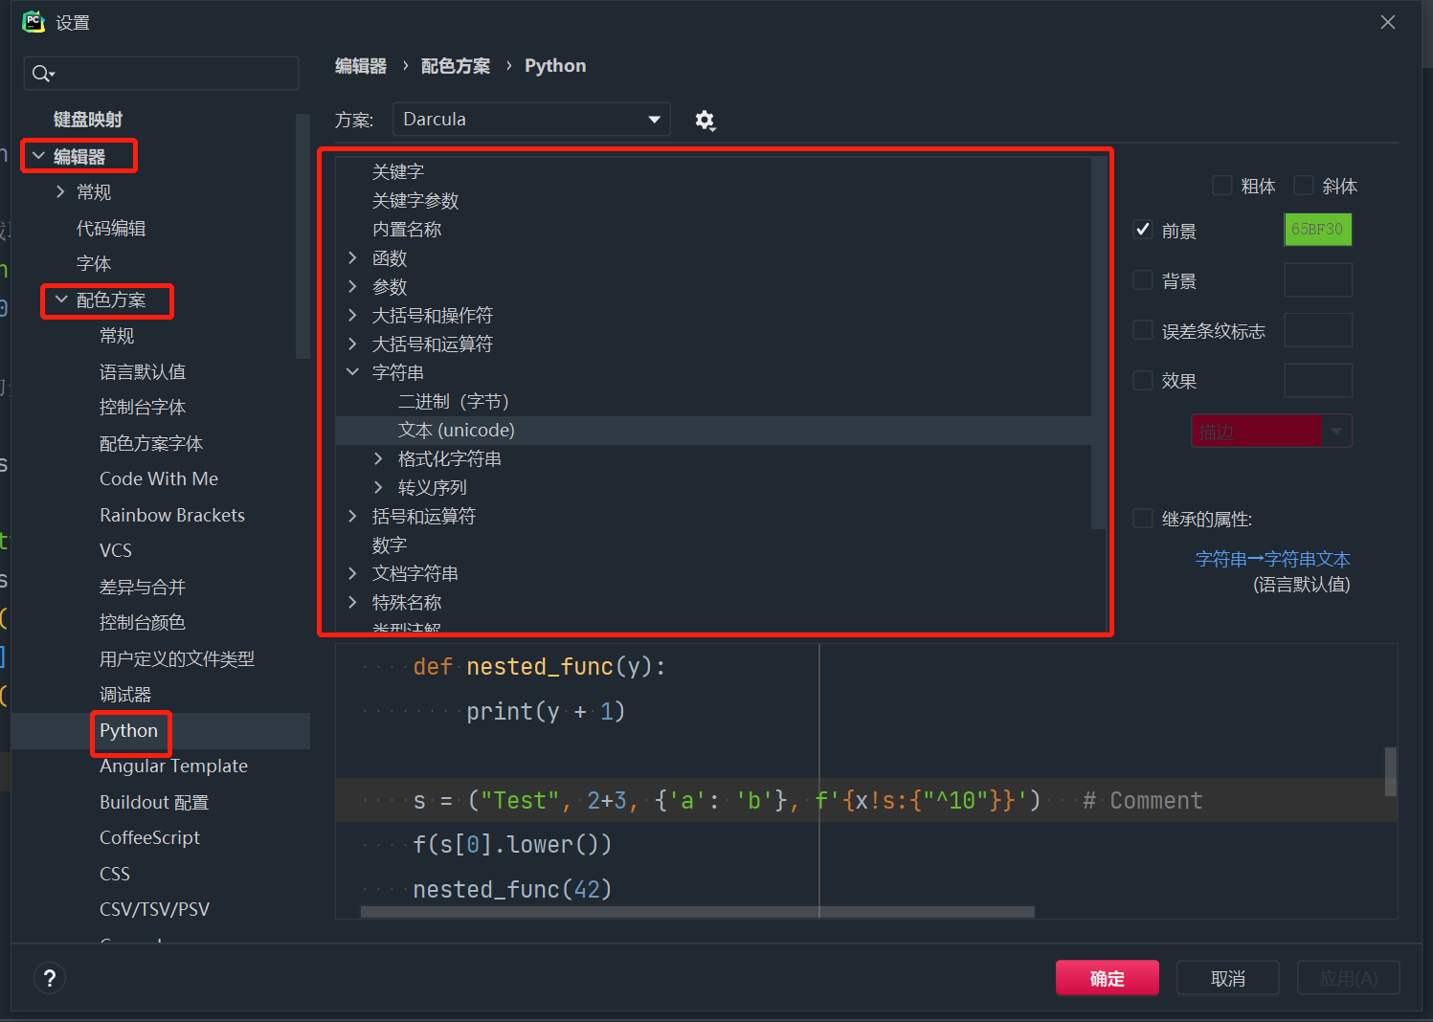Click the help question mark button

tap(50, 978)
